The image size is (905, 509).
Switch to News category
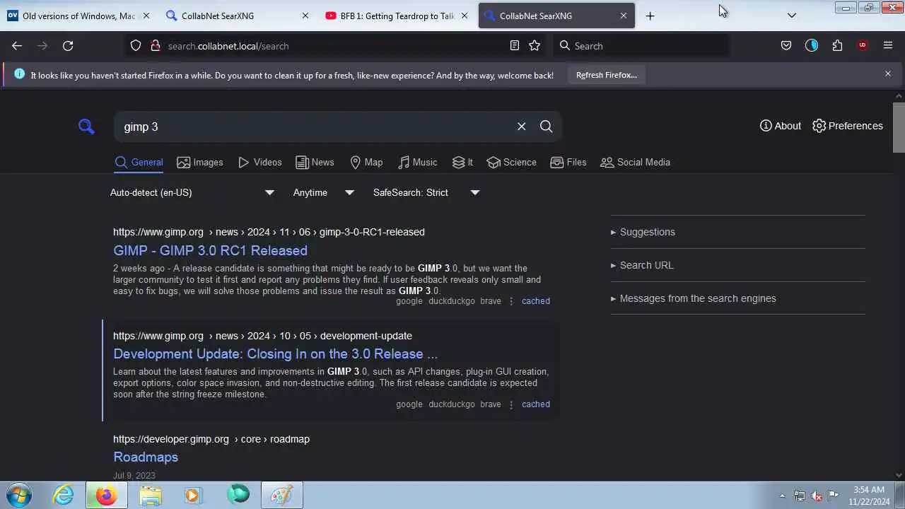(x=315, y=163)
